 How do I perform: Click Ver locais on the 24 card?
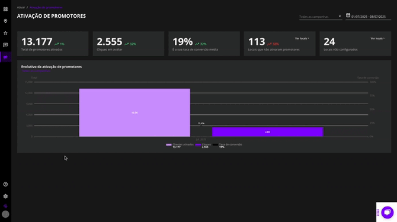coord(377,38)
